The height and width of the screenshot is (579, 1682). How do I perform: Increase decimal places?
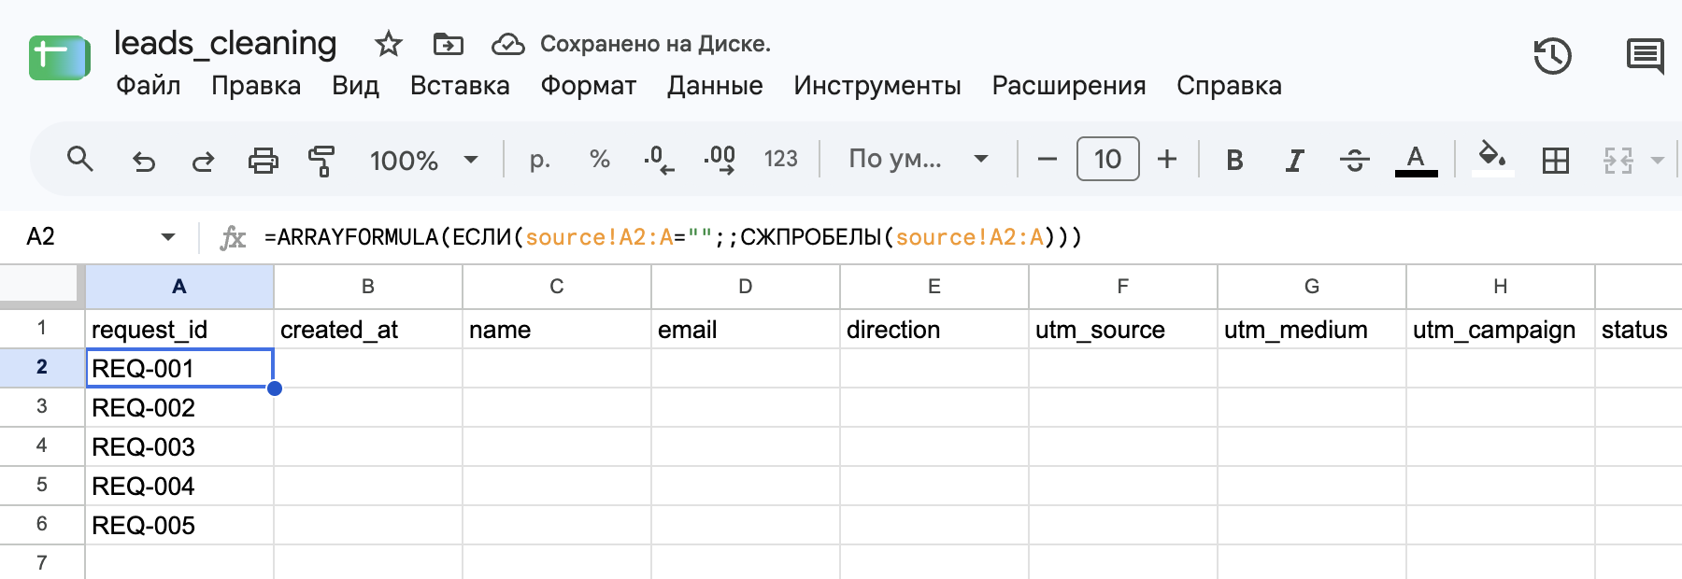(x=720, y=160)
